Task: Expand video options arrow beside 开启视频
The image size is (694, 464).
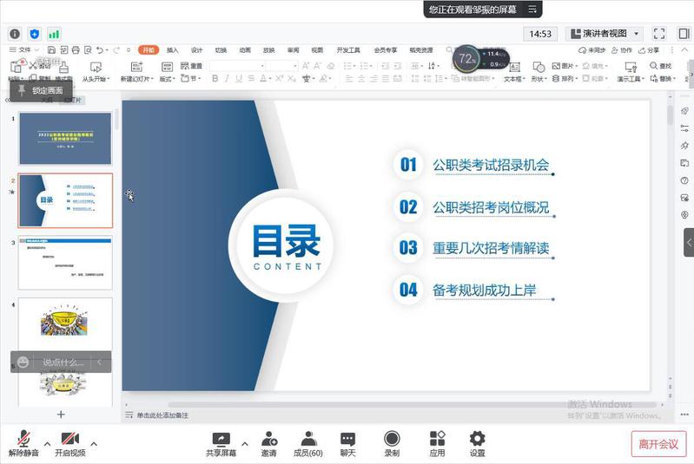Action: tap(94, 443)
